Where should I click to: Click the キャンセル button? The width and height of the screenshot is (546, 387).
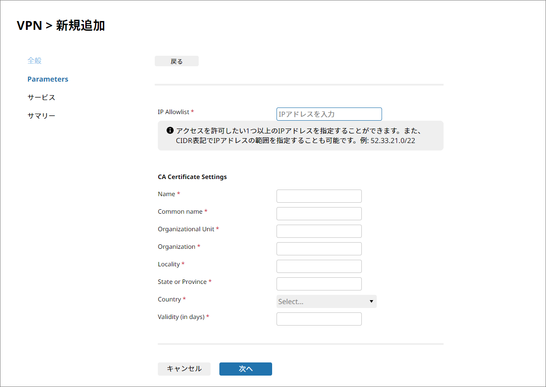click(x=184, y=369)
